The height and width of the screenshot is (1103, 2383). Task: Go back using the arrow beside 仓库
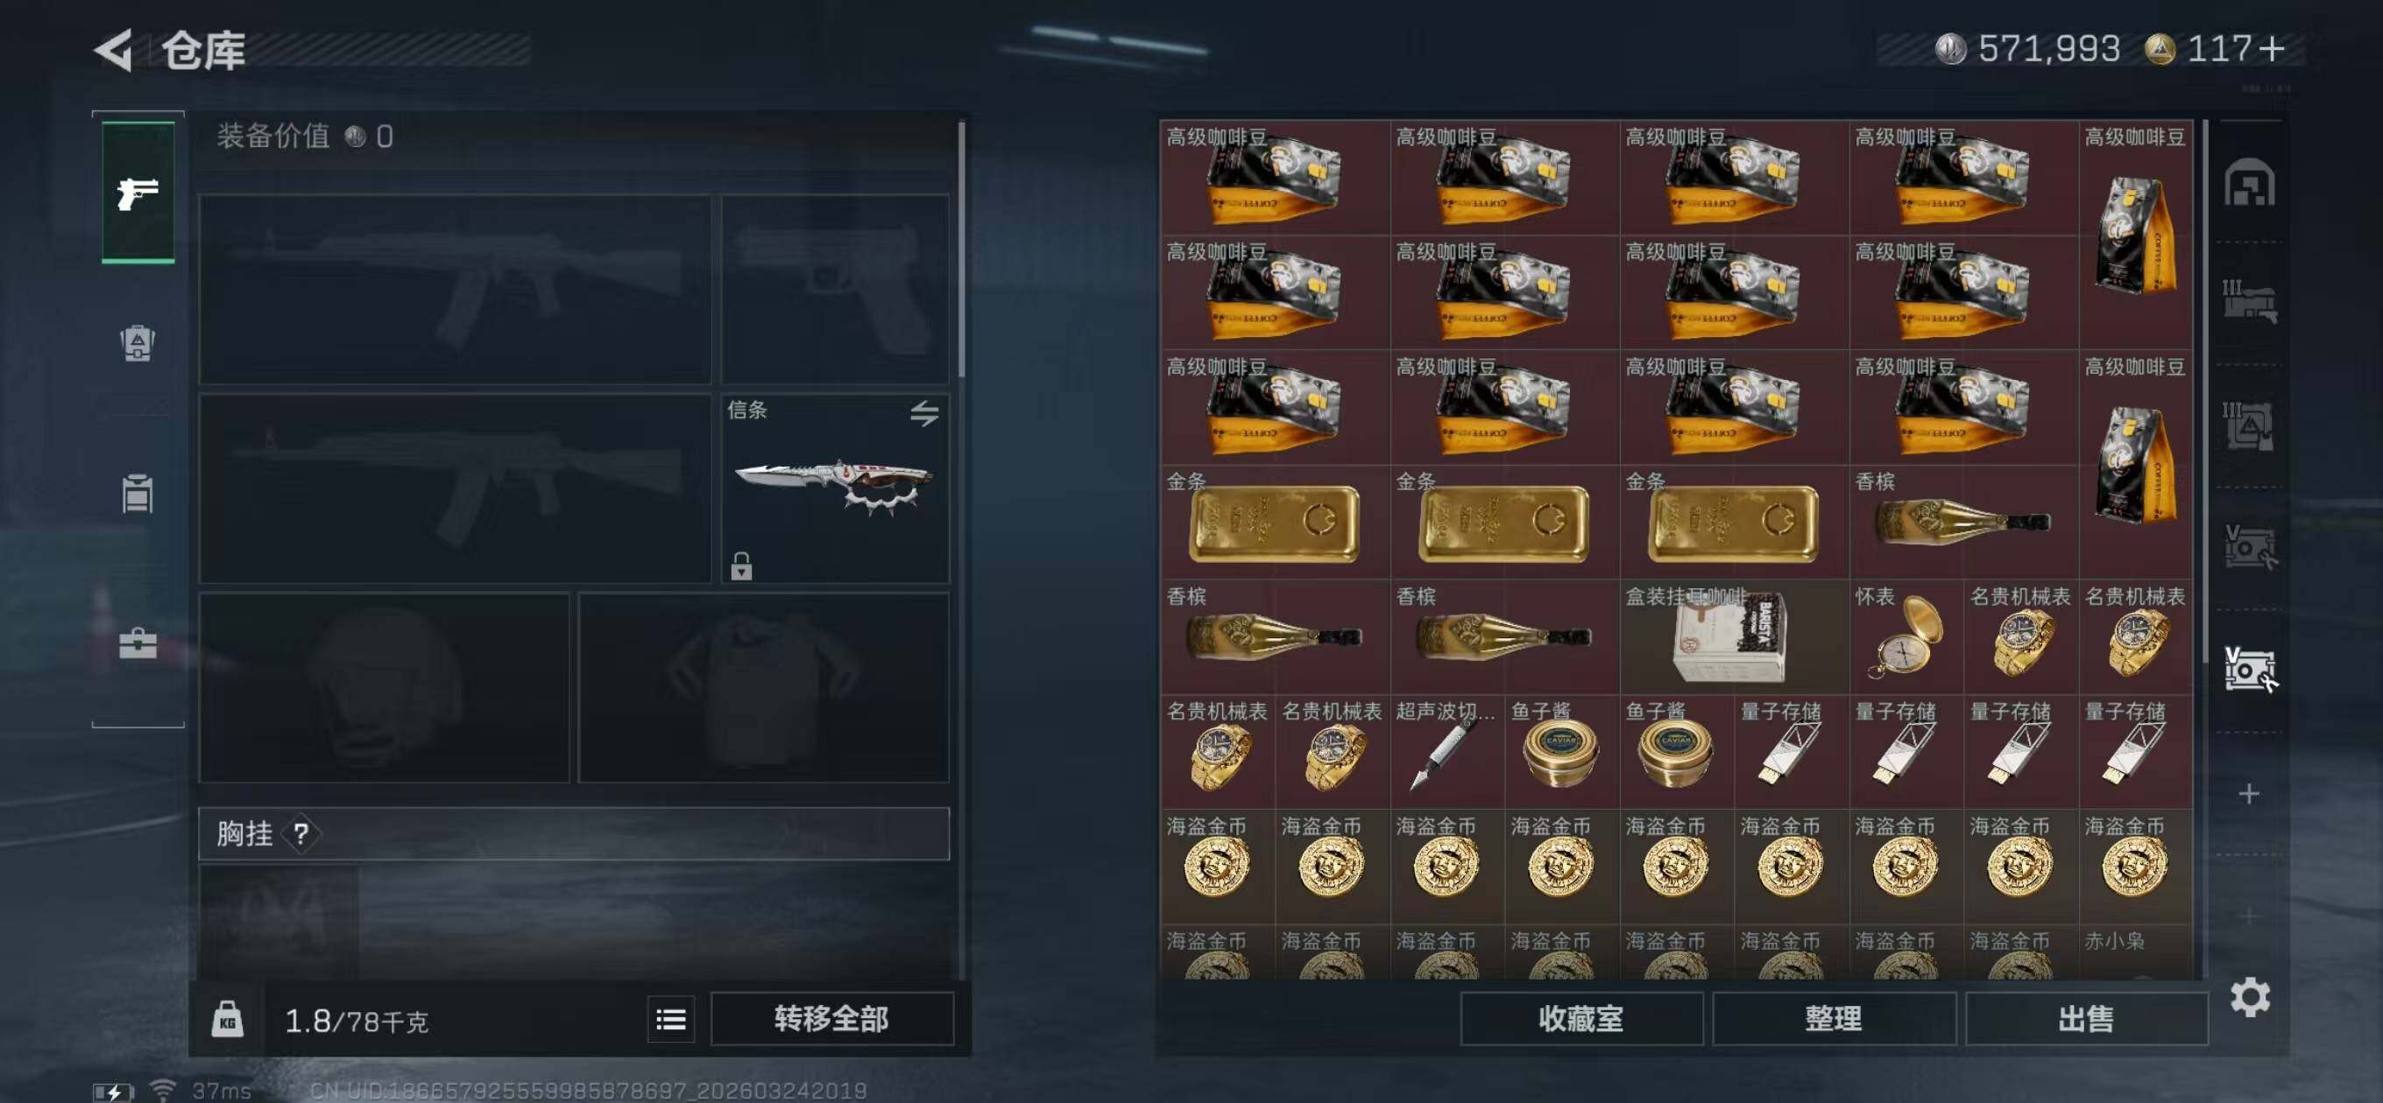point(115,50)
